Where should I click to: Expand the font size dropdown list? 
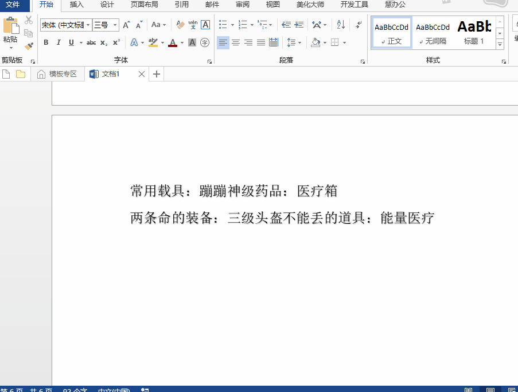click(115, 25)
